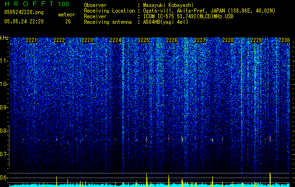Screen dimensions: 295x187
Task: Click the 2221 time marker
Action: [x=31, y=40]
